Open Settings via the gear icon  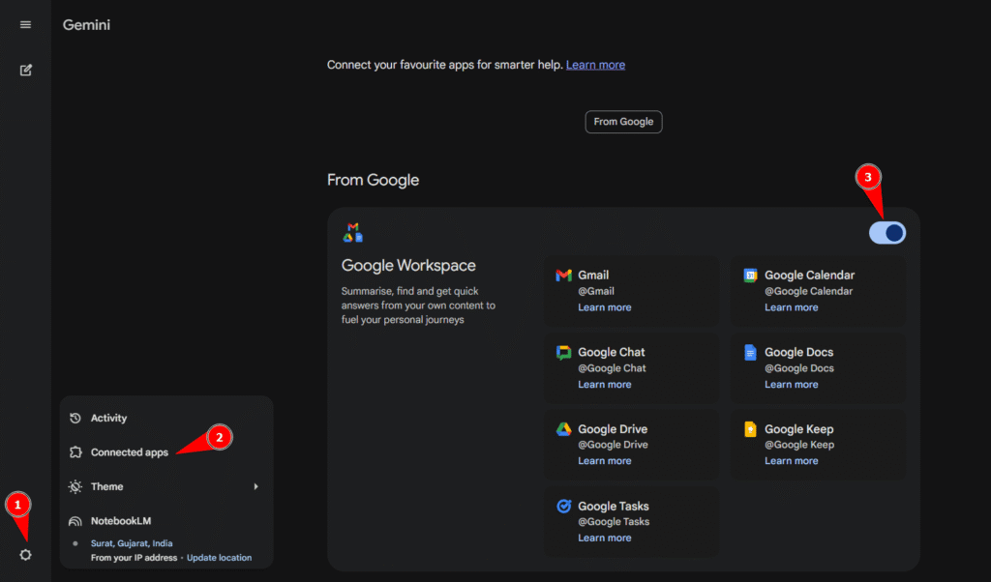click(25, 554)
